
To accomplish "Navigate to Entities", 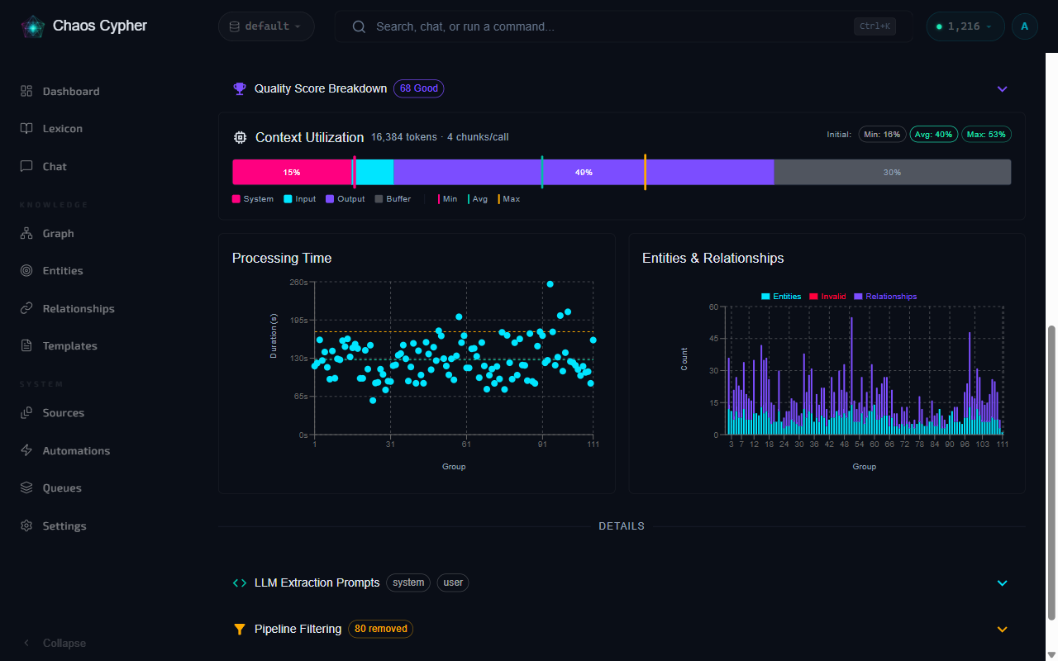I will pyautogui.click(x=63, y=271).
